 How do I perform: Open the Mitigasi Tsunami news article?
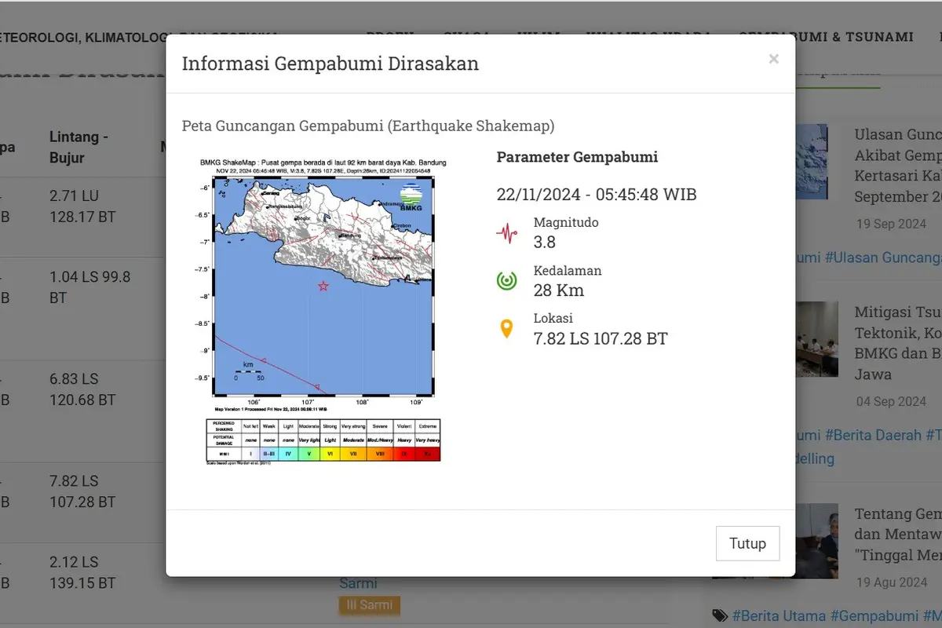coord(898,343)
